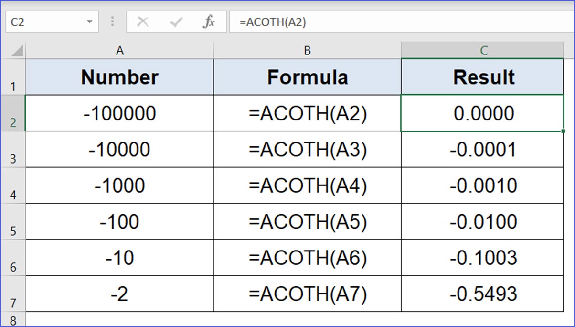Image resolution: width=575 pixels, height=327 pixels.
Task: Select the cell containing =ACOTH(A5)
Action: [307, 221]
